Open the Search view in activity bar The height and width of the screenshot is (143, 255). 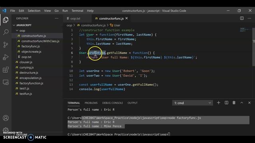pyautogui.click(x=6, y=32)
